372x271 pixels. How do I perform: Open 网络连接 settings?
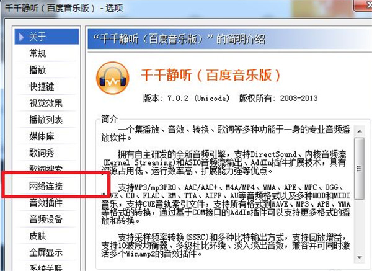pos(46,186)
